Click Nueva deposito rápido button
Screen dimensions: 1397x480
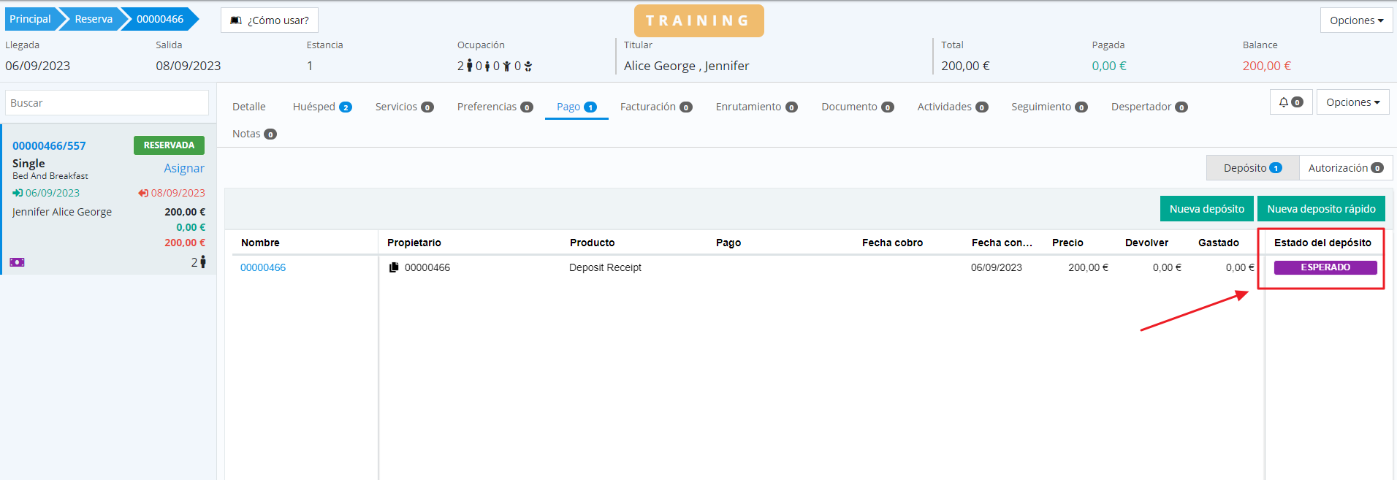1321,209
